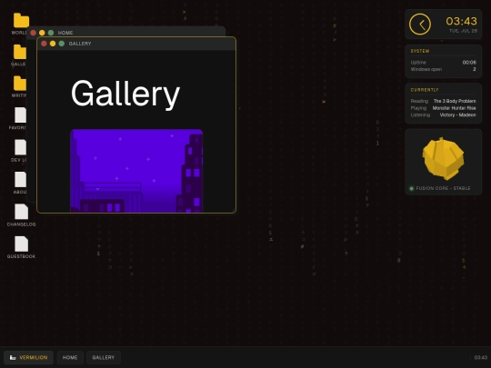Click the analog clock icon widget
The height and width of the screenshot is (368, 491).
[420, 25]
